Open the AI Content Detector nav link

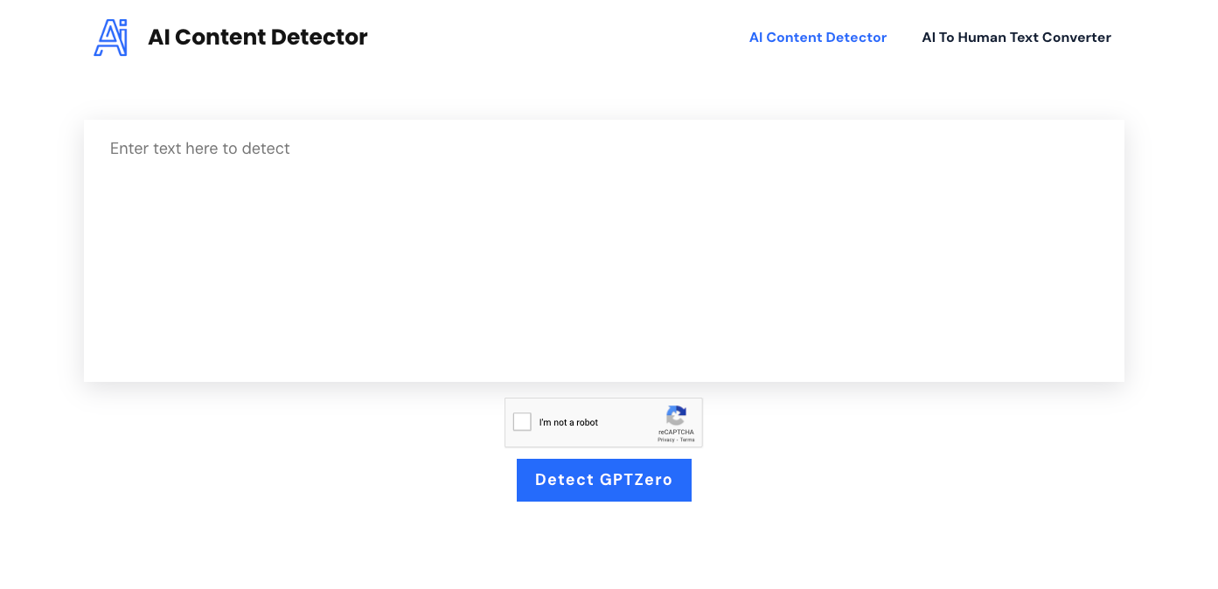pyautogui.click(x=818, y=38)
